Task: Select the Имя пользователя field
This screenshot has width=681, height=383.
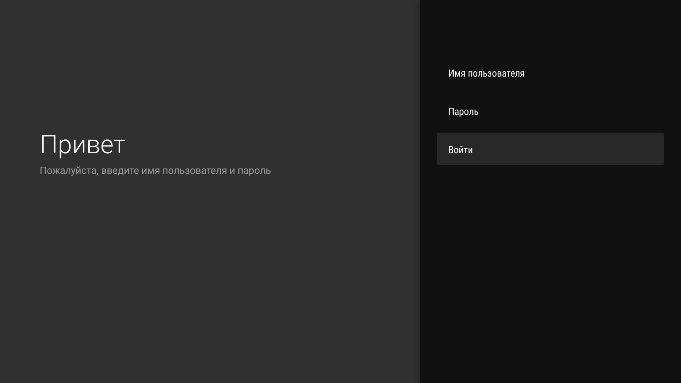Action: pos(550,73)
